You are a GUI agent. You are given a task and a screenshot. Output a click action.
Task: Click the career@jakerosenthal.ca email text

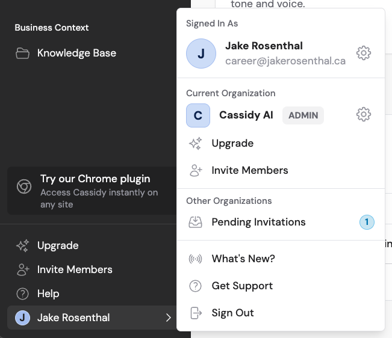click(x=285, y=61)
